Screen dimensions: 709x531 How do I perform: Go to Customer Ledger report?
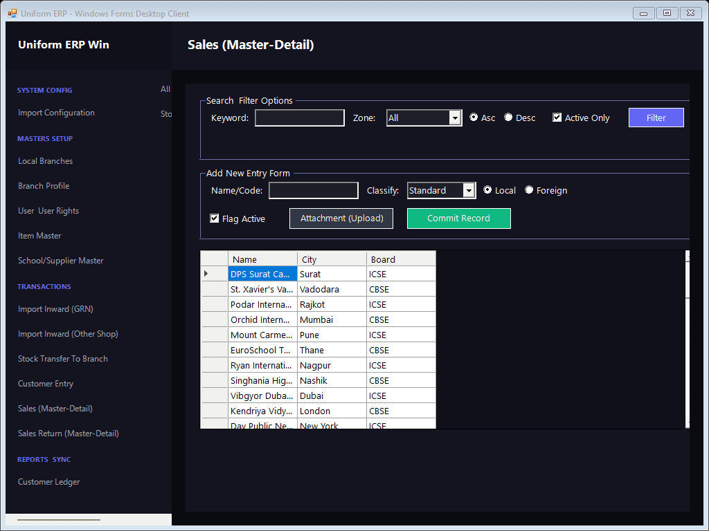click(x=49, y=482)
